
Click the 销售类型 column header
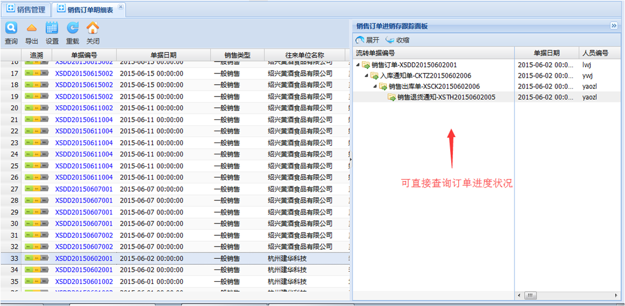coord(237,55)
